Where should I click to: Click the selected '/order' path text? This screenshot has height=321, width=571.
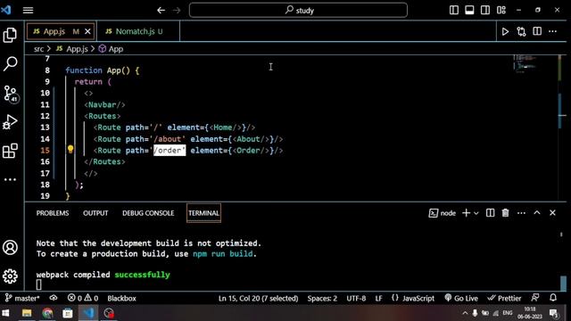pos(170,151)
